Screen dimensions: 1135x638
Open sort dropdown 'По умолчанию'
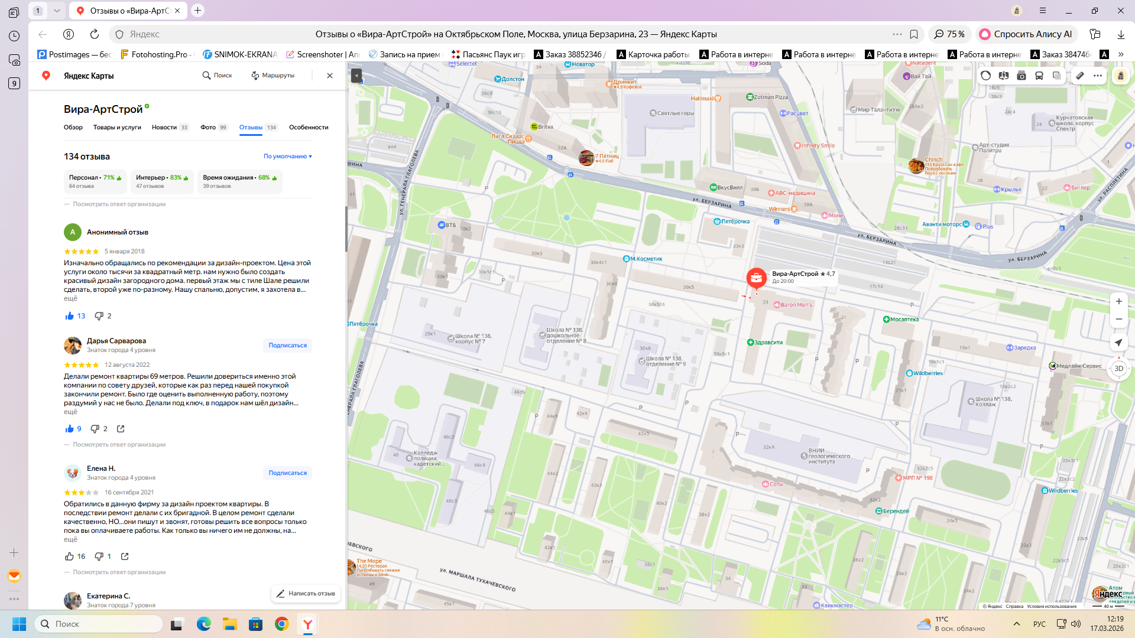288,157
